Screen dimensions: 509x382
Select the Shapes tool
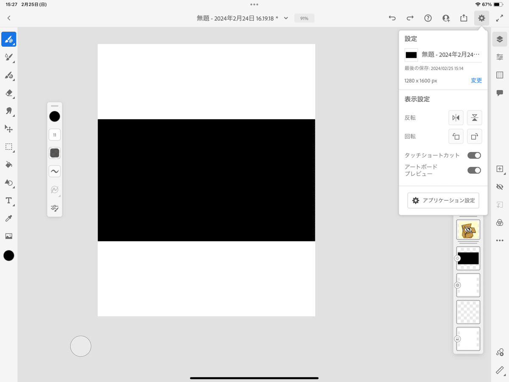click(x=8, y=183)
